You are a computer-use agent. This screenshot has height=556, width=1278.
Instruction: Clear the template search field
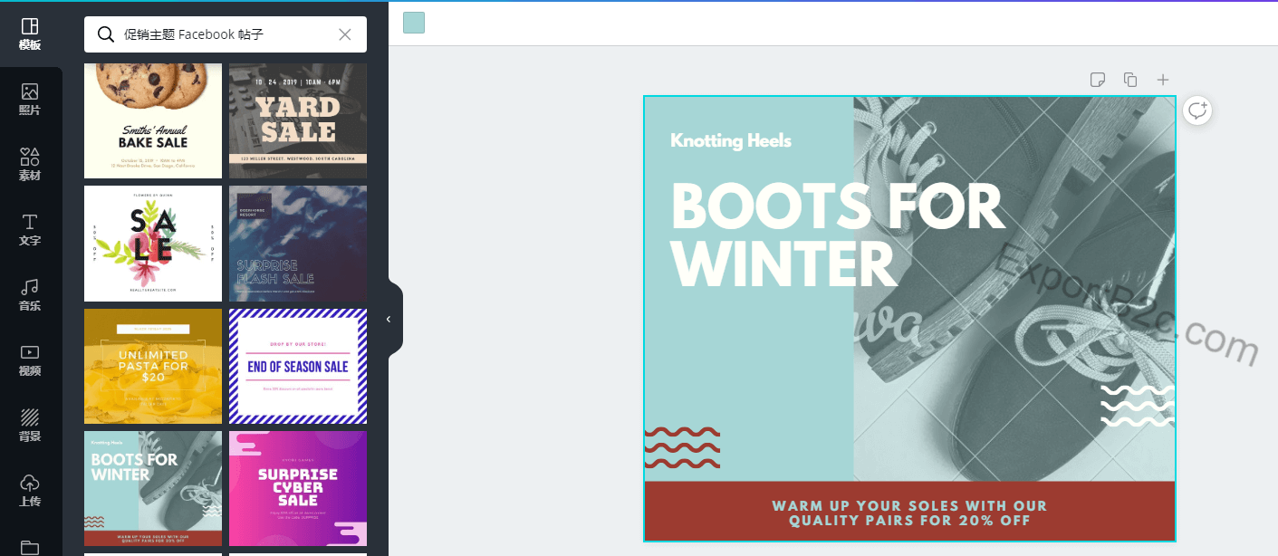345,34
